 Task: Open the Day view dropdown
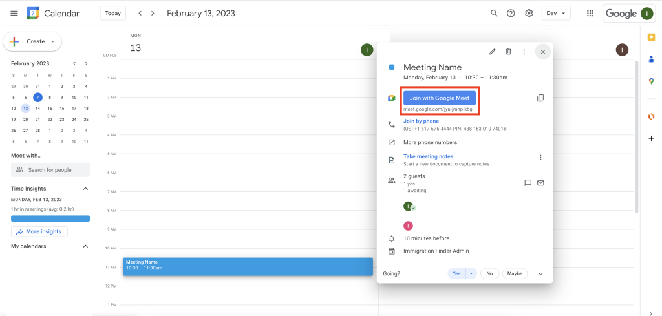tap(556, 14)
